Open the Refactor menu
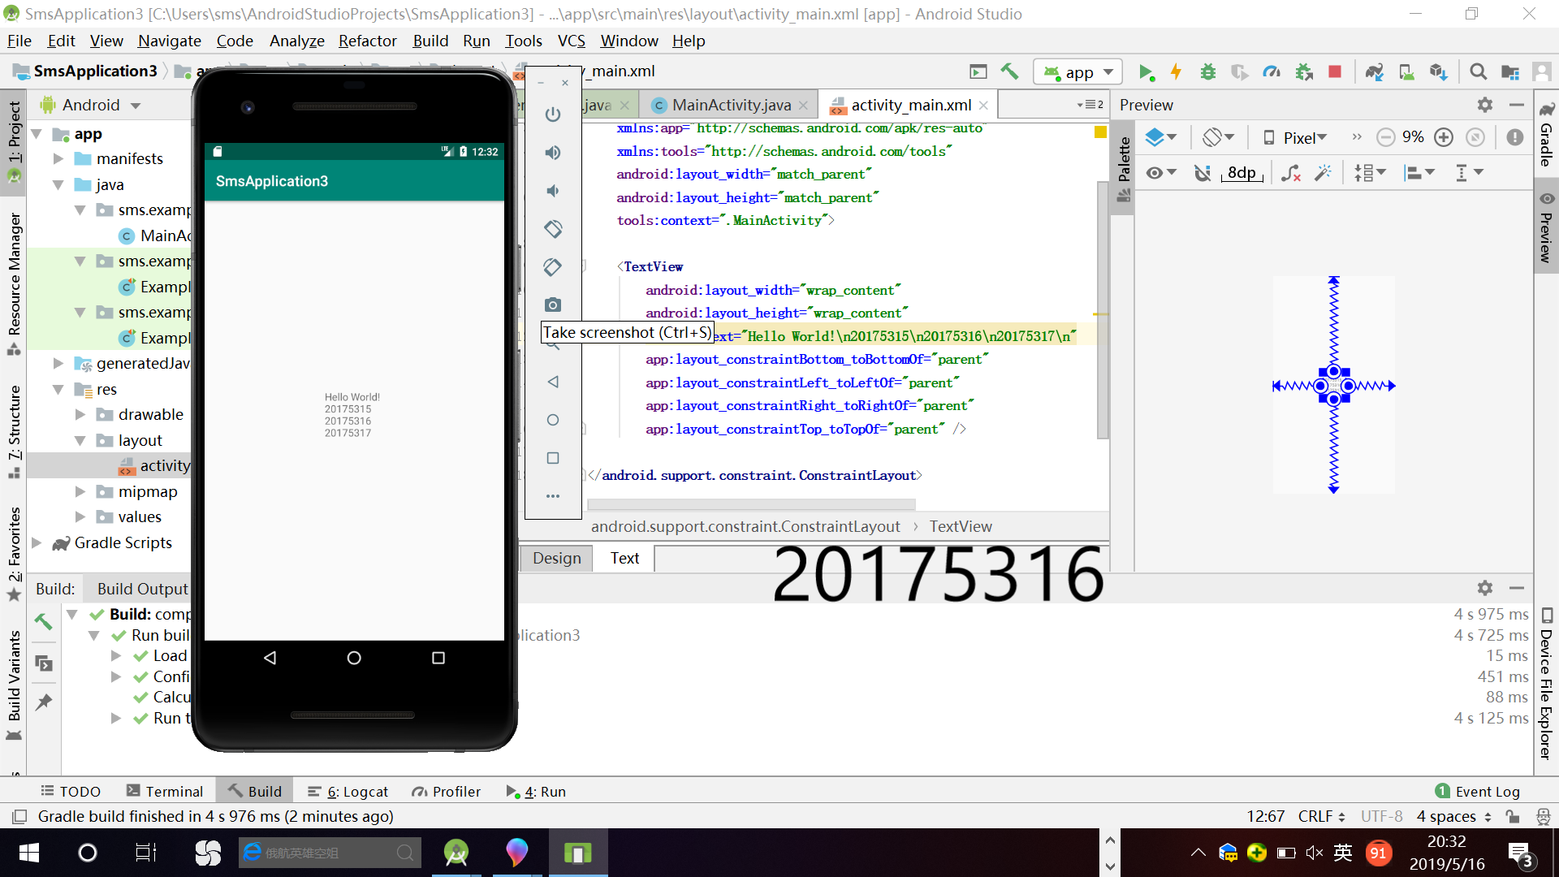 [x=367, y=41]
